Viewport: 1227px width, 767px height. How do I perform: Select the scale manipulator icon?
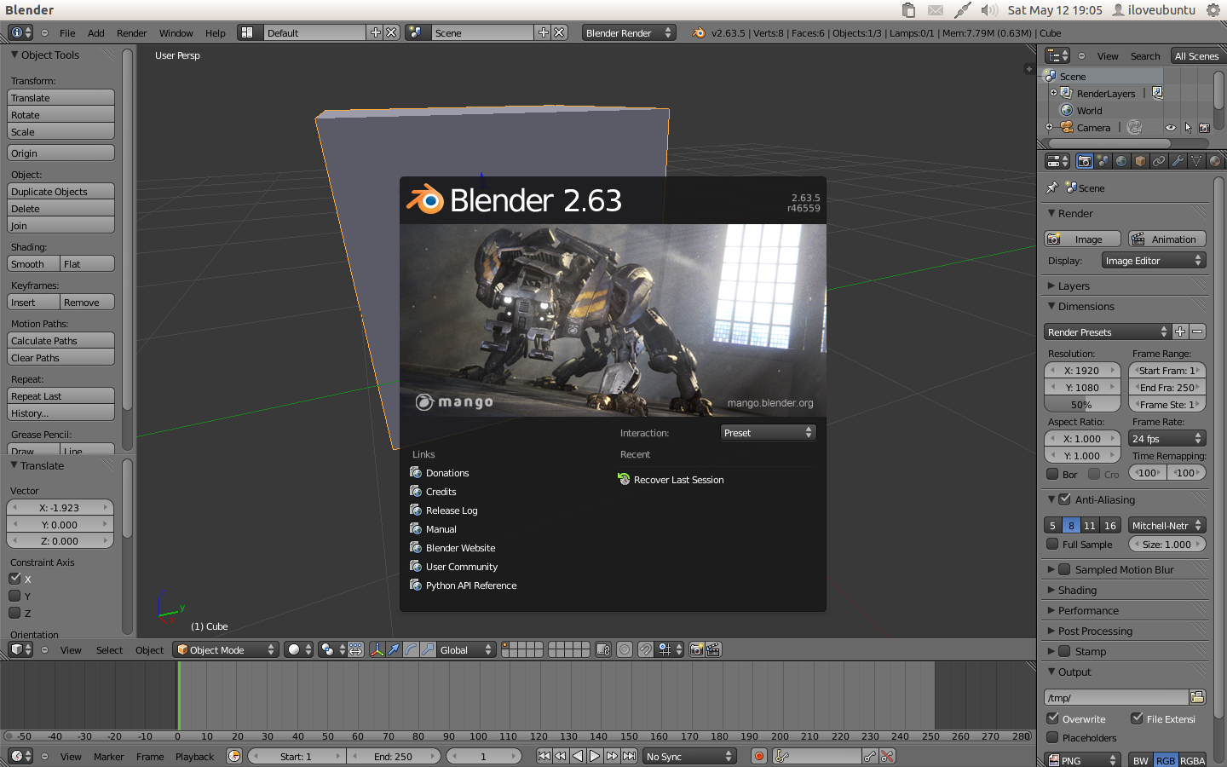pos(427,649)
